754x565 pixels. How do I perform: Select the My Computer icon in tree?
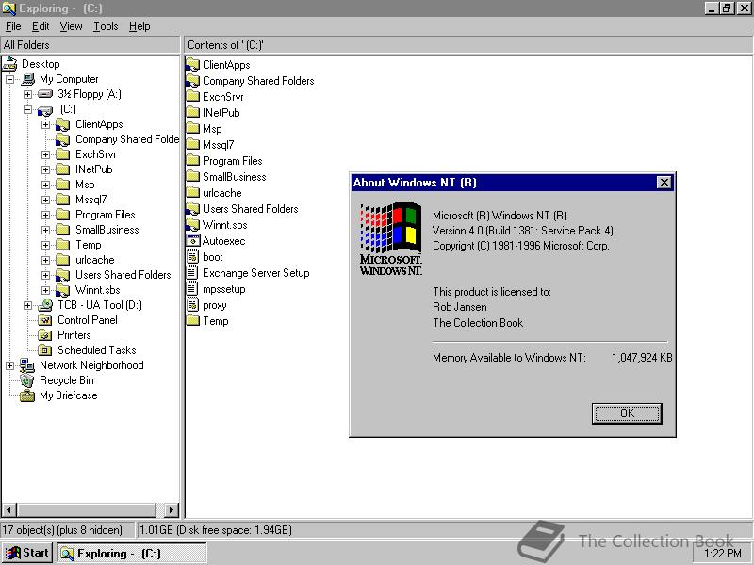point(28,79)
